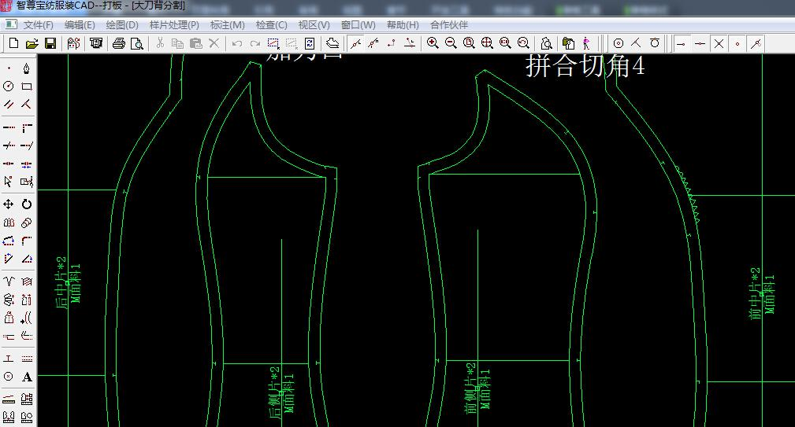Select the move tool with four-way arrows
The height and width of the screenshot is (427, 795).
(9, 204)
